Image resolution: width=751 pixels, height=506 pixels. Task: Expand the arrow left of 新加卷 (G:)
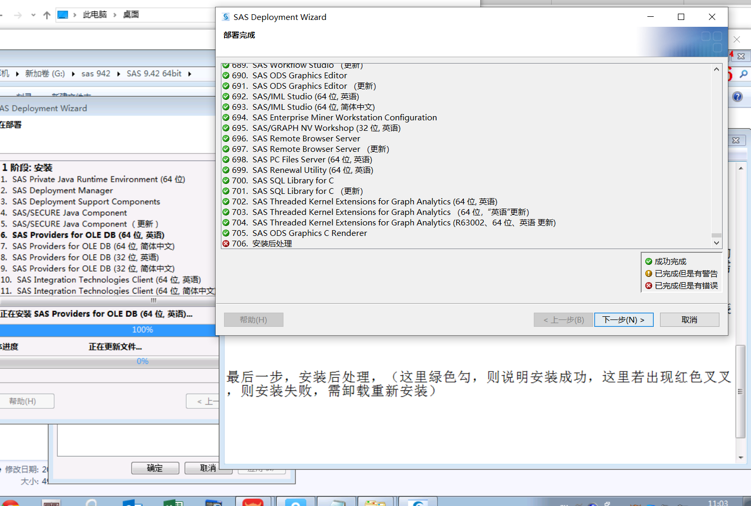coord(17,74)
